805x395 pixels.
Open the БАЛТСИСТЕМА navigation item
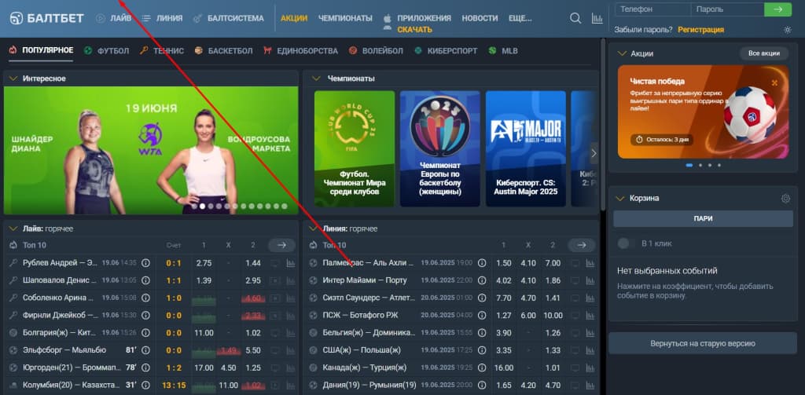coord(229,18)
